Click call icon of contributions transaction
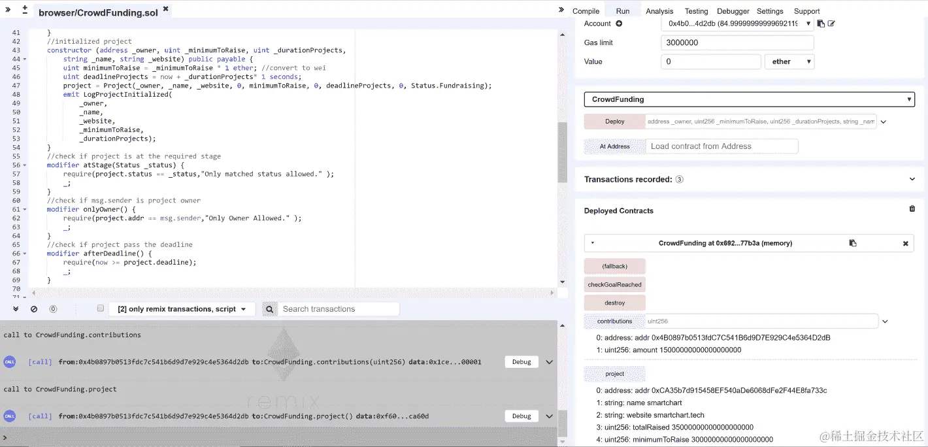The height and width of the screenshot is (447, 928). click(9, 361)
